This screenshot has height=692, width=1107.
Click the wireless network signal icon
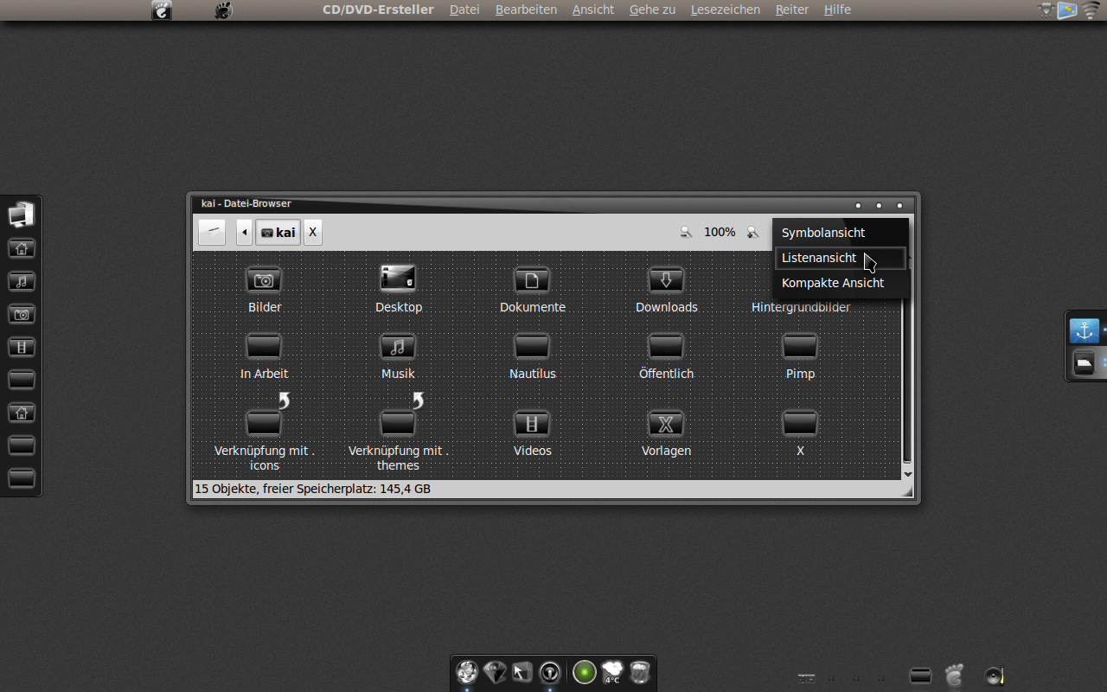(x=1091, y=10)
